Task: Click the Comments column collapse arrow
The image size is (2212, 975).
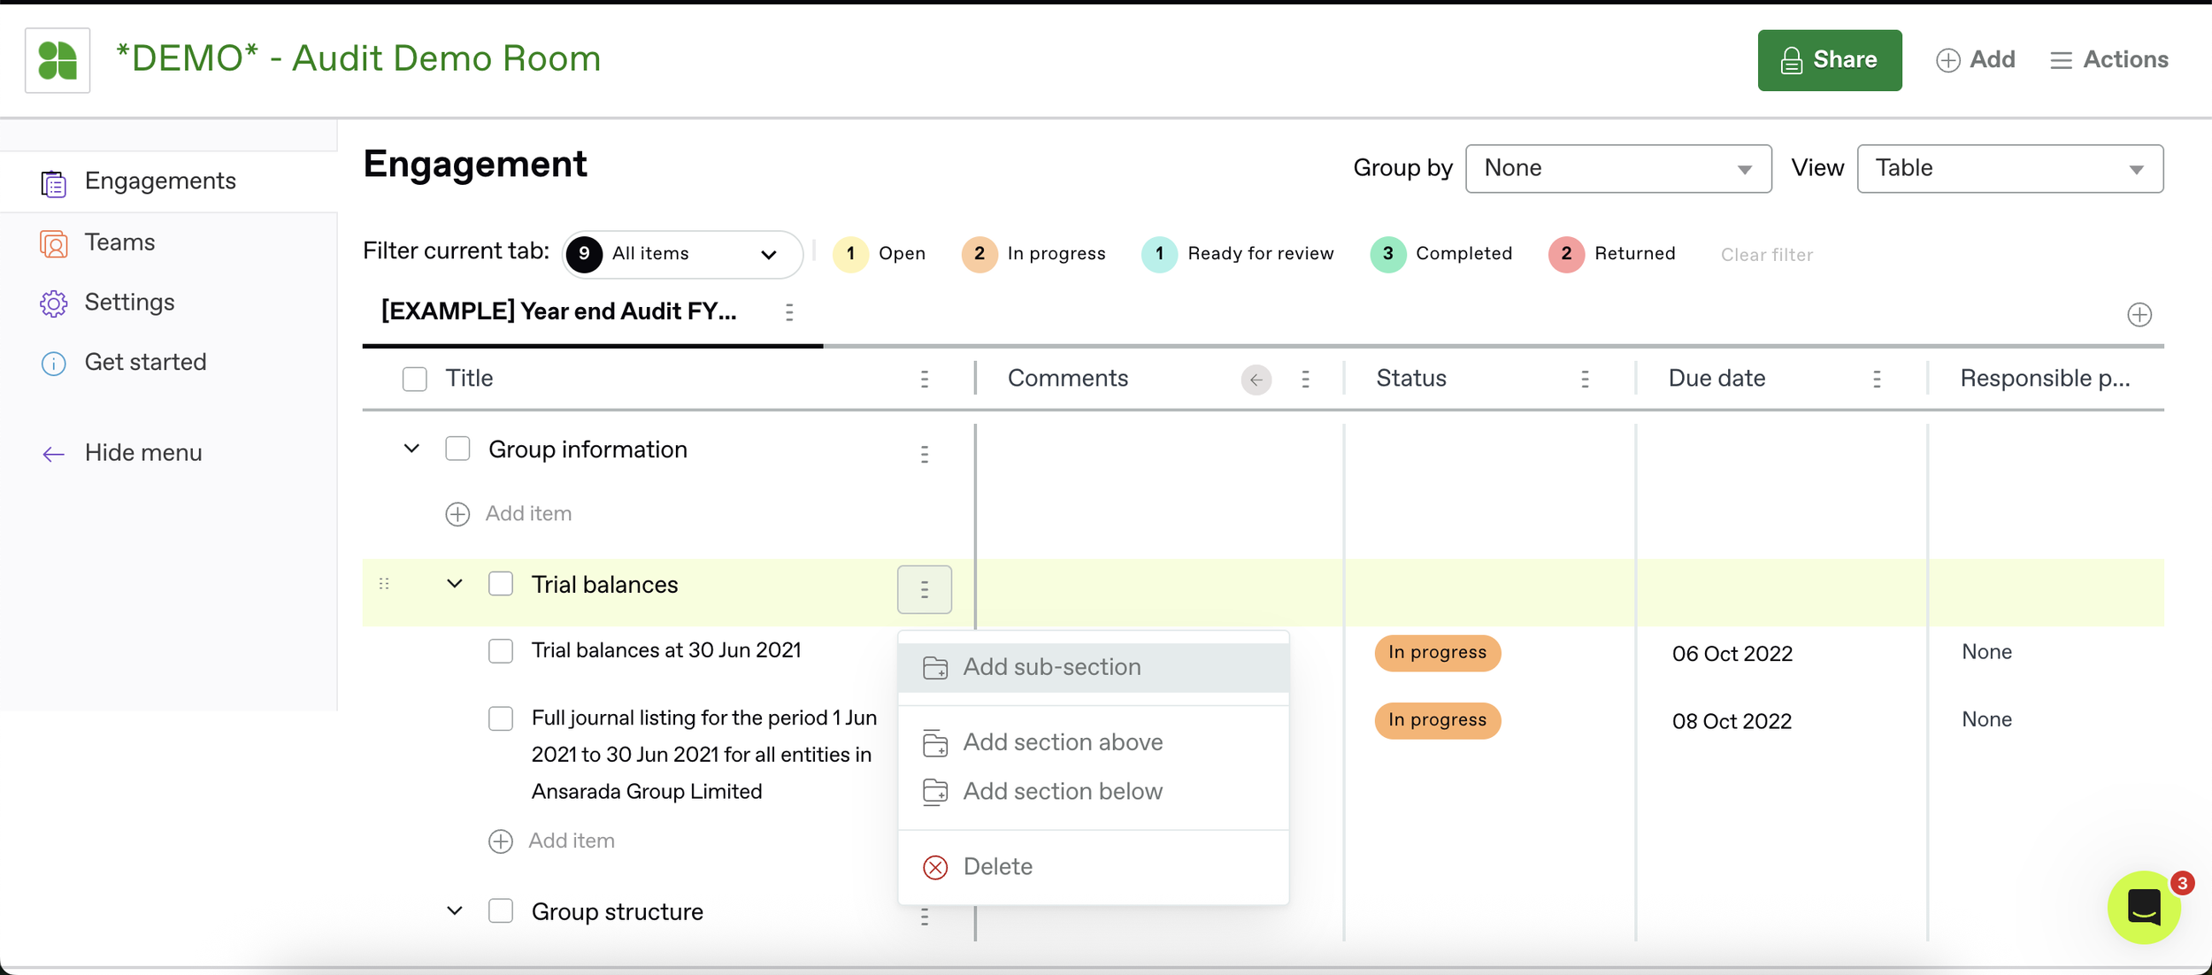Action: (x=1256, y=380)
